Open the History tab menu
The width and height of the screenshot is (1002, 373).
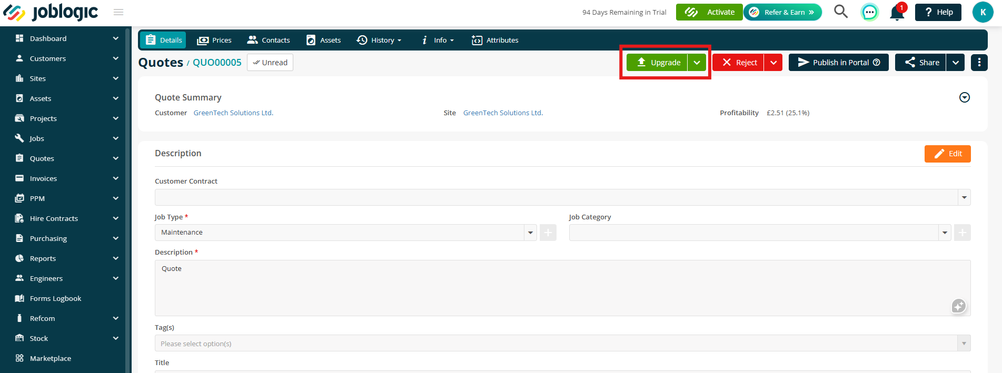(x=379, y=40)
